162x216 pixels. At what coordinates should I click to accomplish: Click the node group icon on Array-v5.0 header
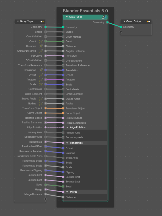104,17
